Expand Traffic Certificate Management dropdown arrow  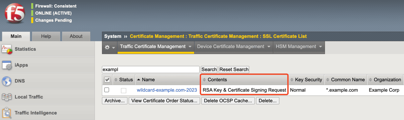click(x=190, y=47)
